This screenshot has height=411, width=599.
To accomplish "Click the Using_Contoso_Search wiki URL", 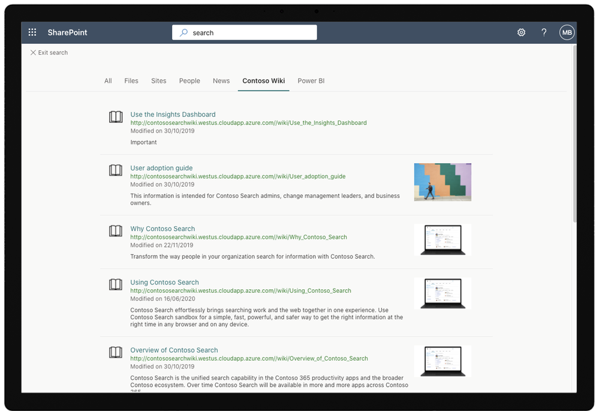I will 240,290.
